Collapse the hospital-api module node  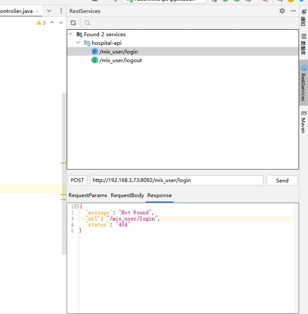[78, 43]
